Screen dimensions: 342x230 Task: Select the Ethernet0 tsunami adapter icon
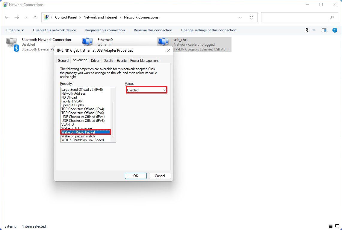coord(87,42)
